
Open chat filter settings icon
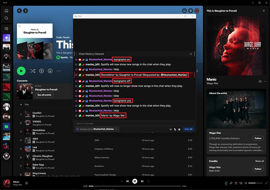point(175,129)
